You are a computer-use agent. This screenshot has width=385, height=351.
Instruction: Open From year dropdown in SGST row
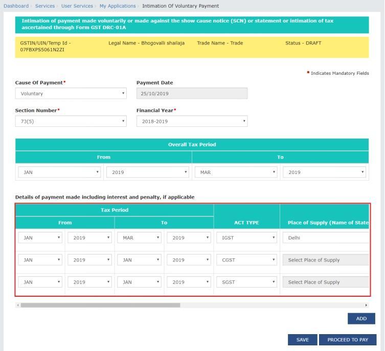coord(89,282)
